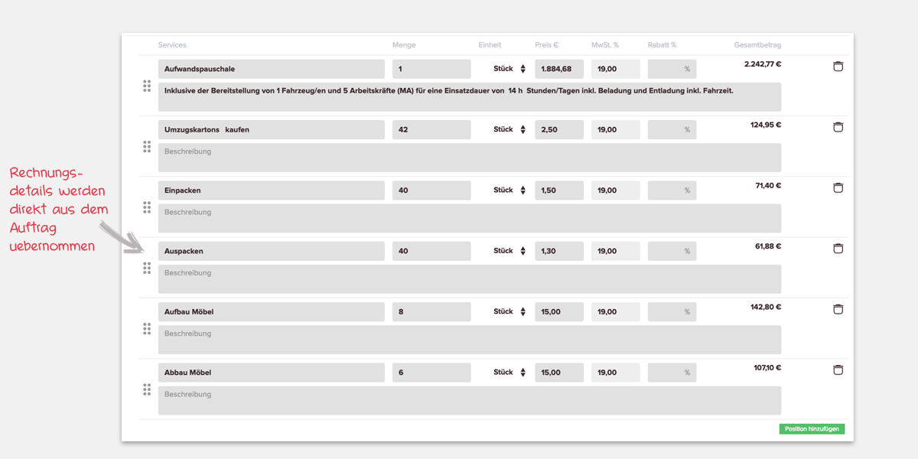
Task: Edit the price field showing 1,30
Action: [x=559, y=251]
